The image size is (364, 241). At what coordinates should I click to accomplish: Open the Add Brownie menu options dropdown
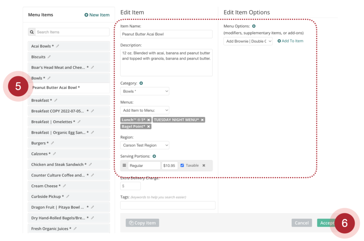click(248, 41)
